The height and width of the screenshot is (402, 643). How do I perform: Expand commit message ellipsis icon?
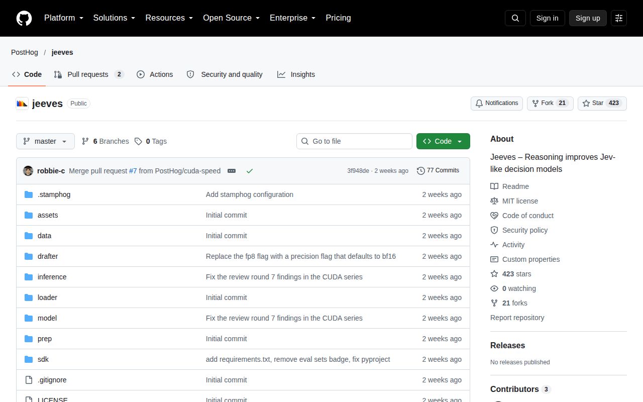click(x=232, y=171)
